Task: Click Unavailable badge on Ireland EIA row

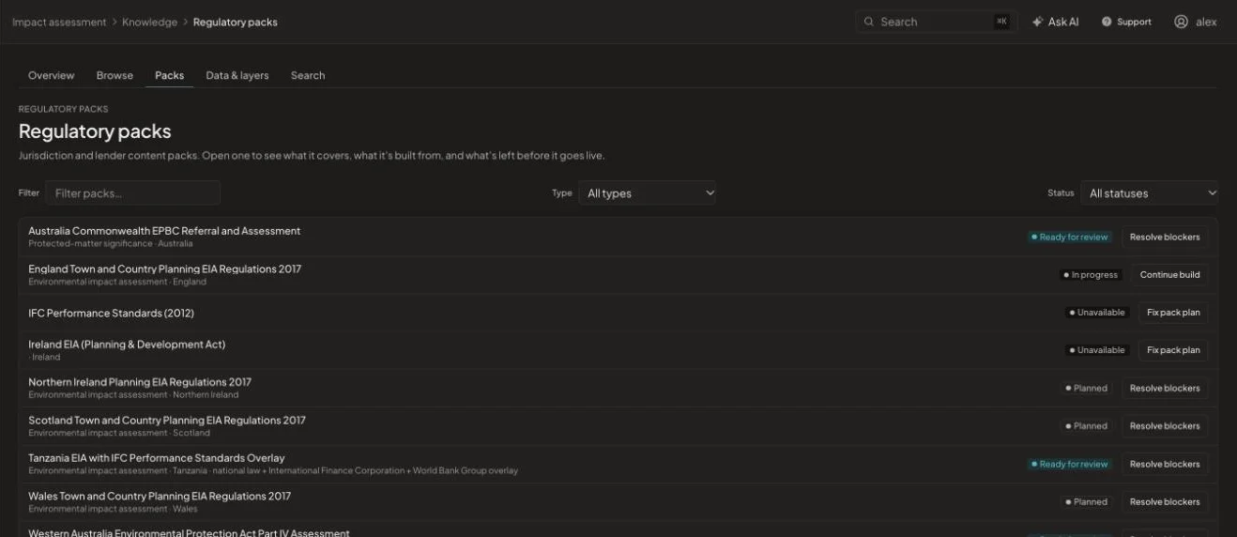Action: (x=1096, y=350)
